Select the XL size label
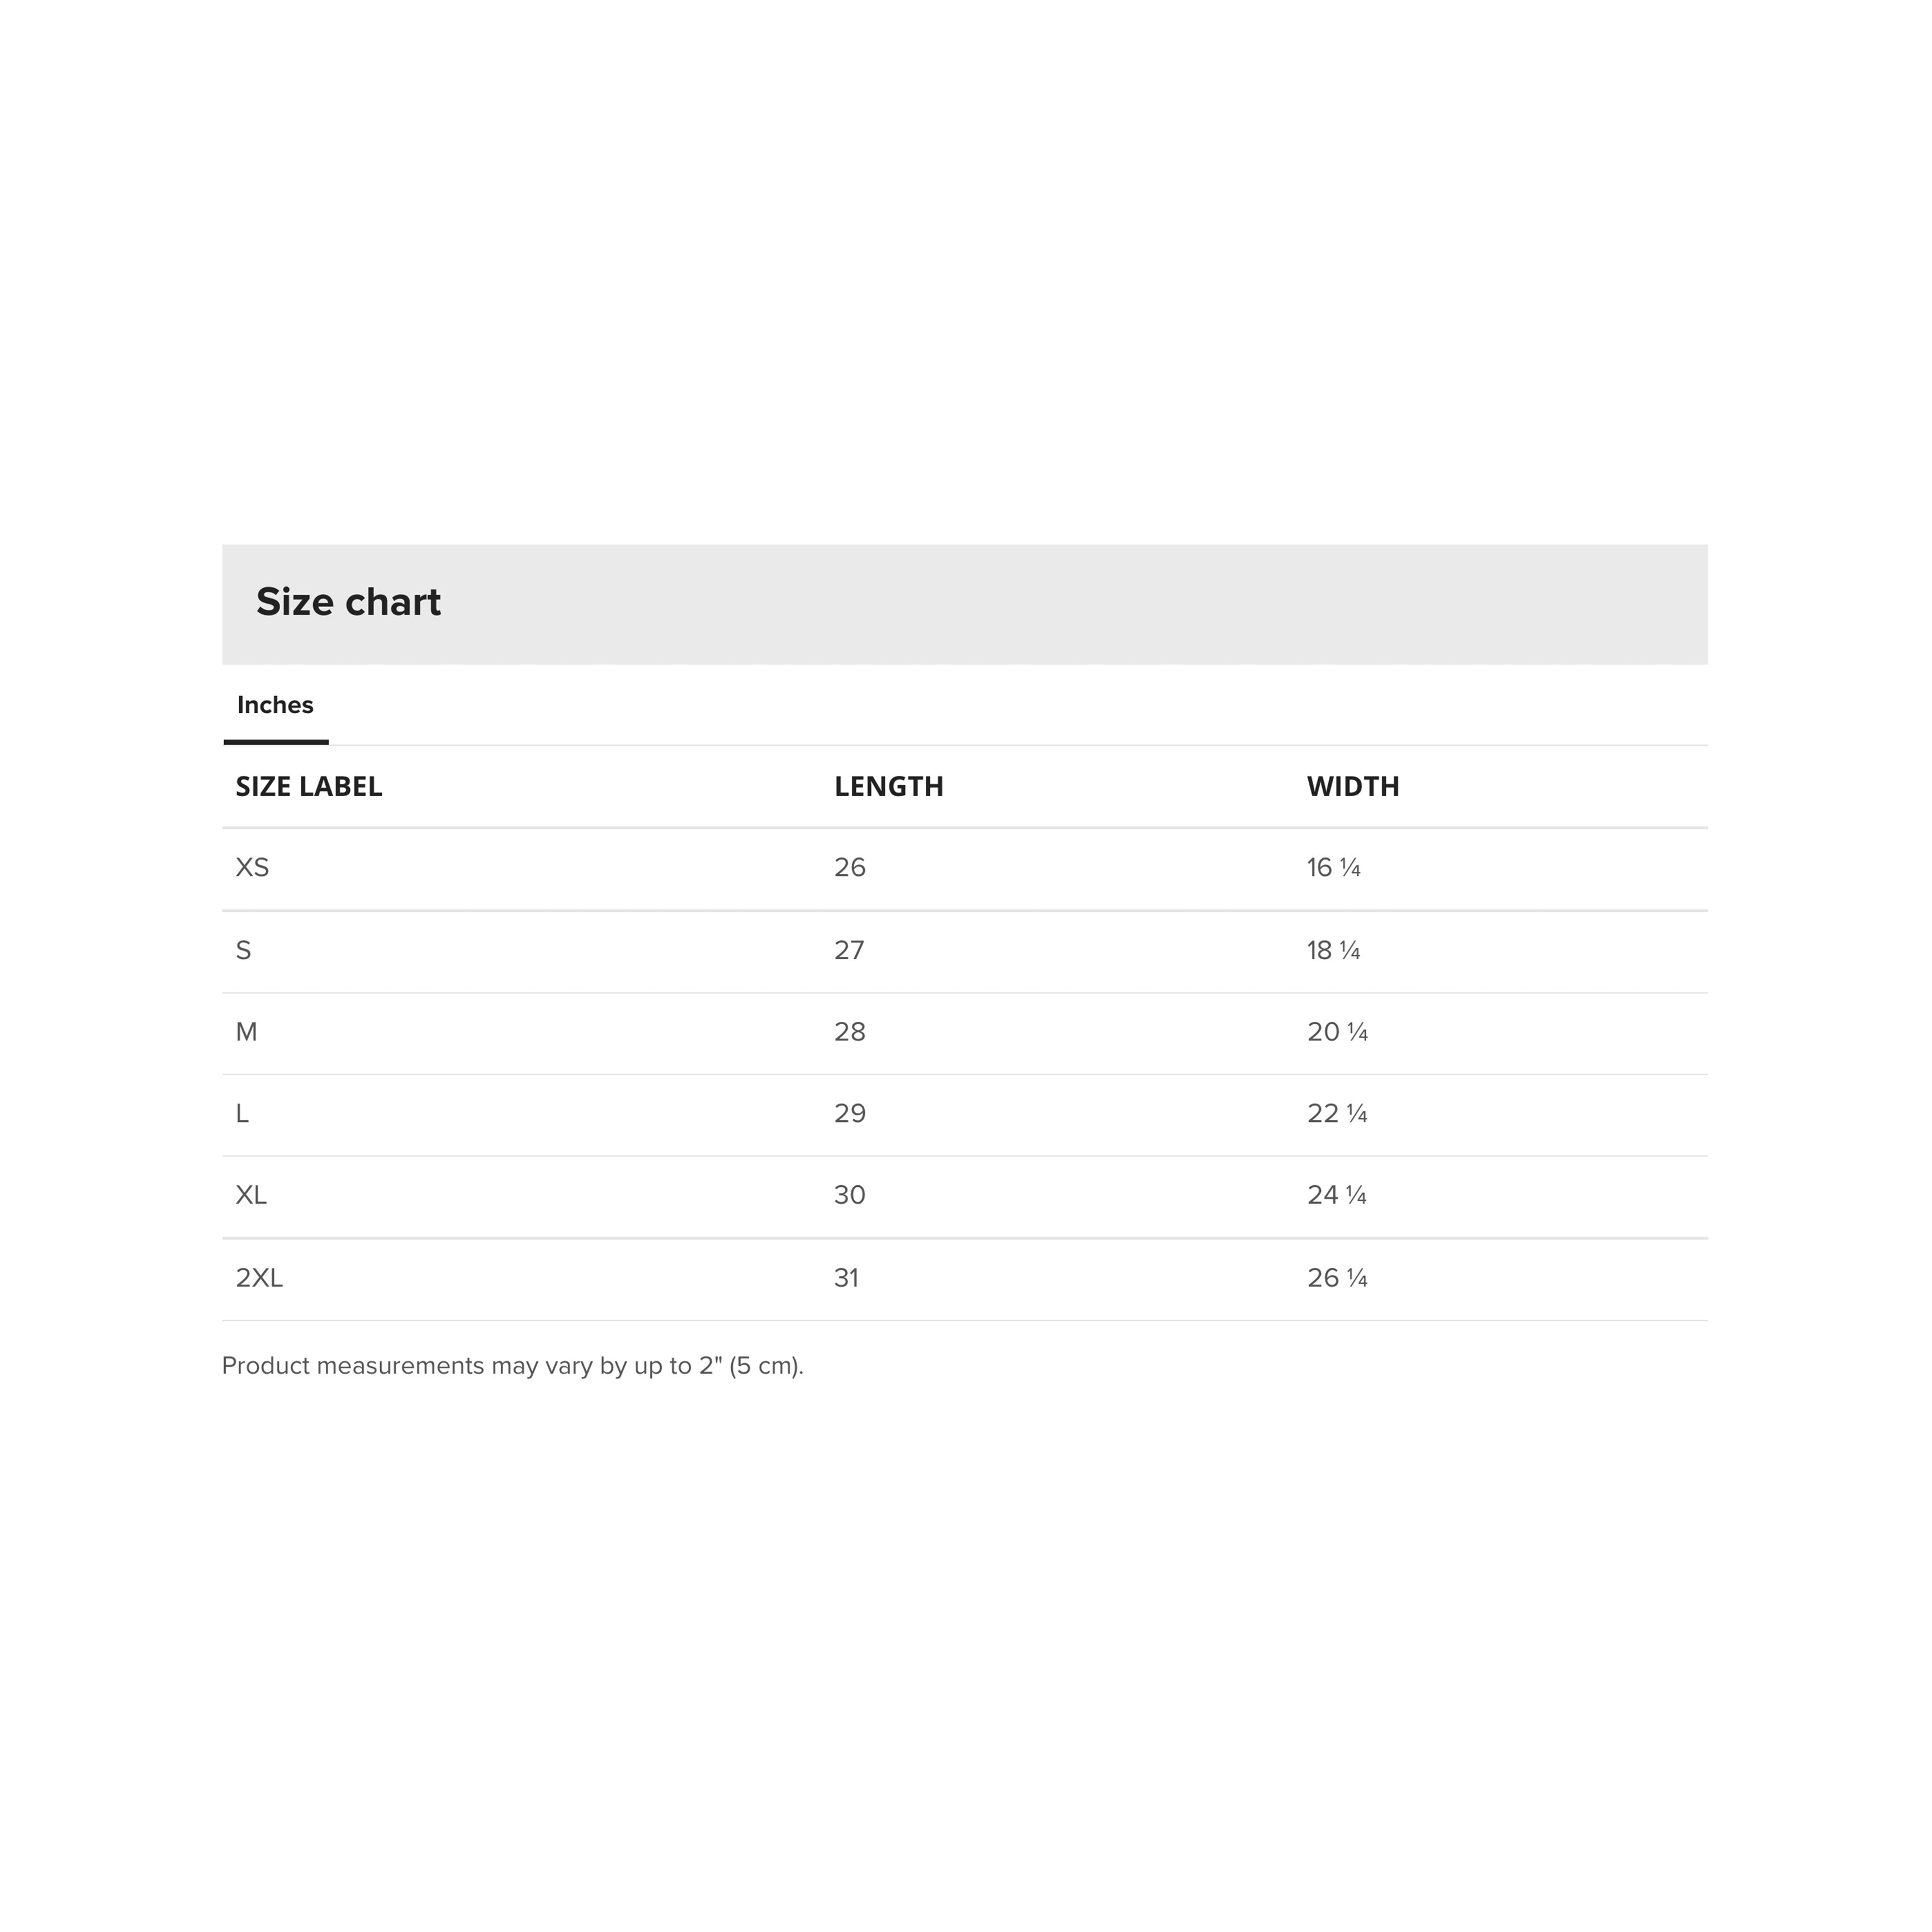 click(251, 1195)
